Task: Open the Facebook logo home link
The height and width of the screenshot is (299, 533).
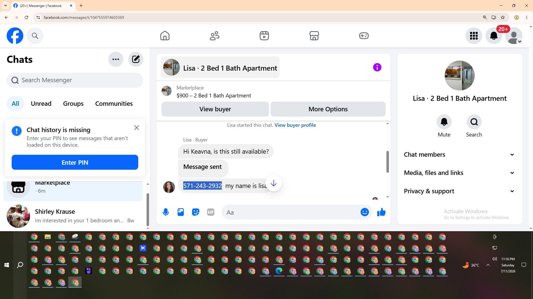Action: click(x=15, y=36)
